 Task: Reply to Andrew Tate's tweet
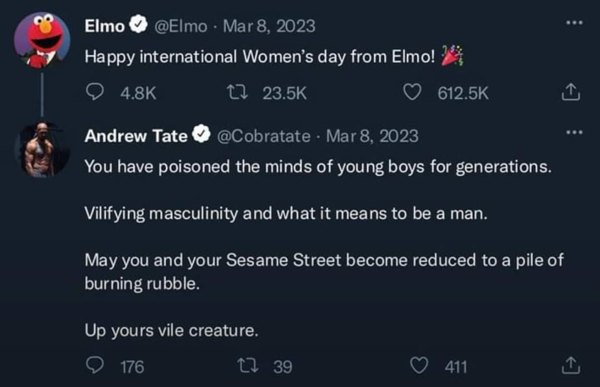94,365
